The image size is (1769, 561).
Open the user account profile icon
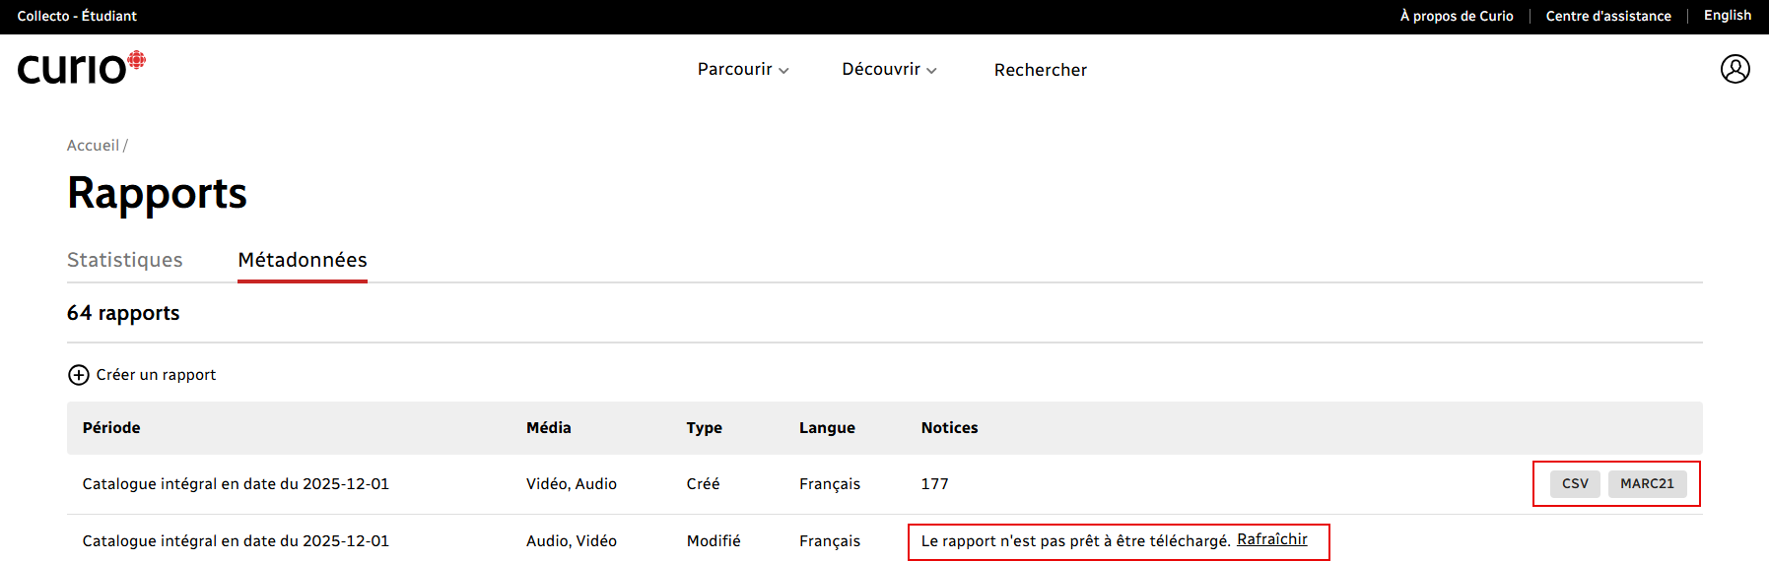pyautogui.click(x=1735, y=69)
